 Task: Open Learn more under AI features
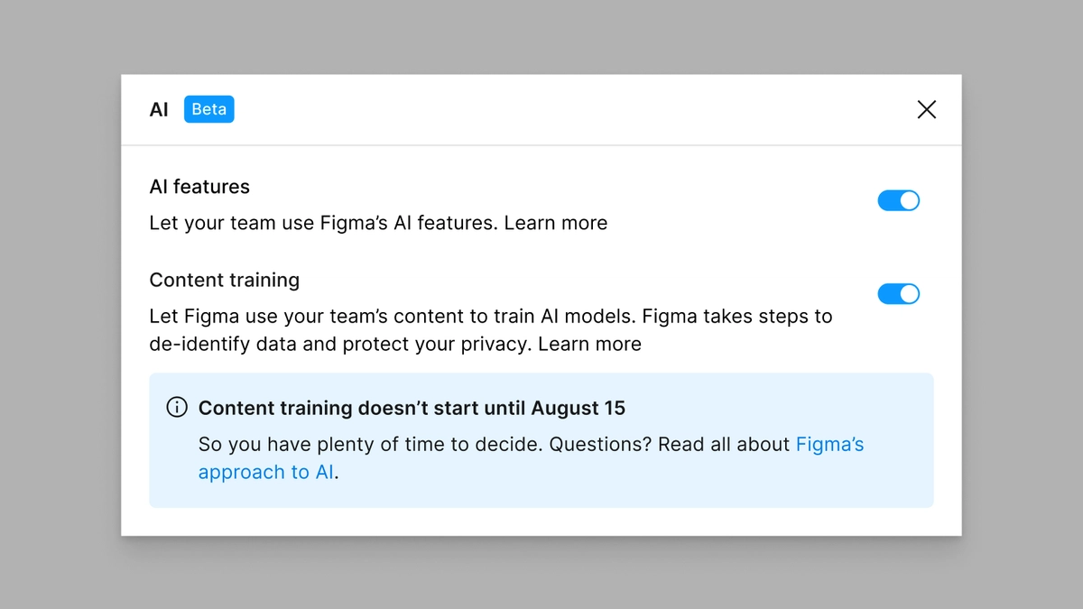click(557, 223)
